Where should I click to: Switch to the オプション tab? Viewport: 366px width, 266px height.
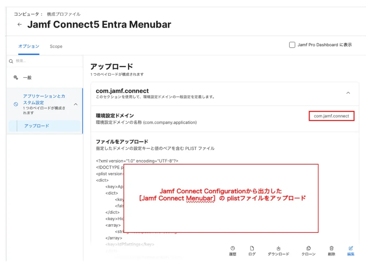pos(29,46)
